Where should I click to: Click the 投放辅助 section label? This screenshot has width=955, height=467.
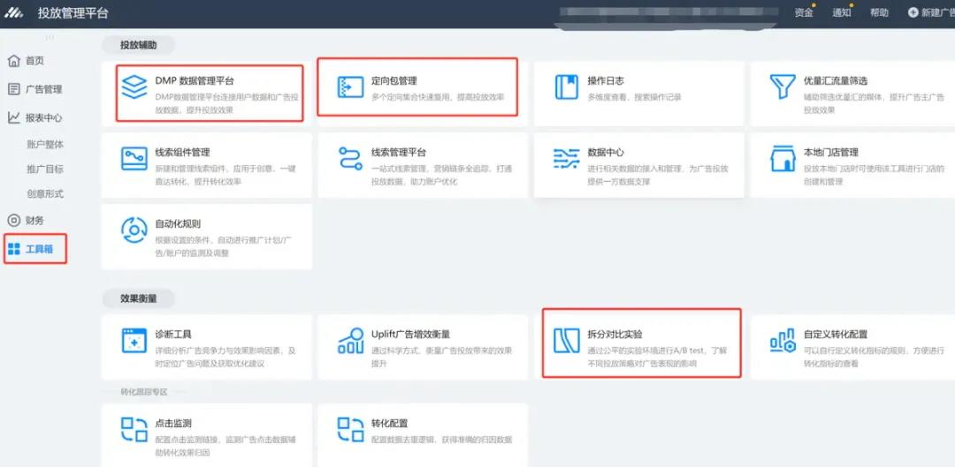tap(138, 45)
